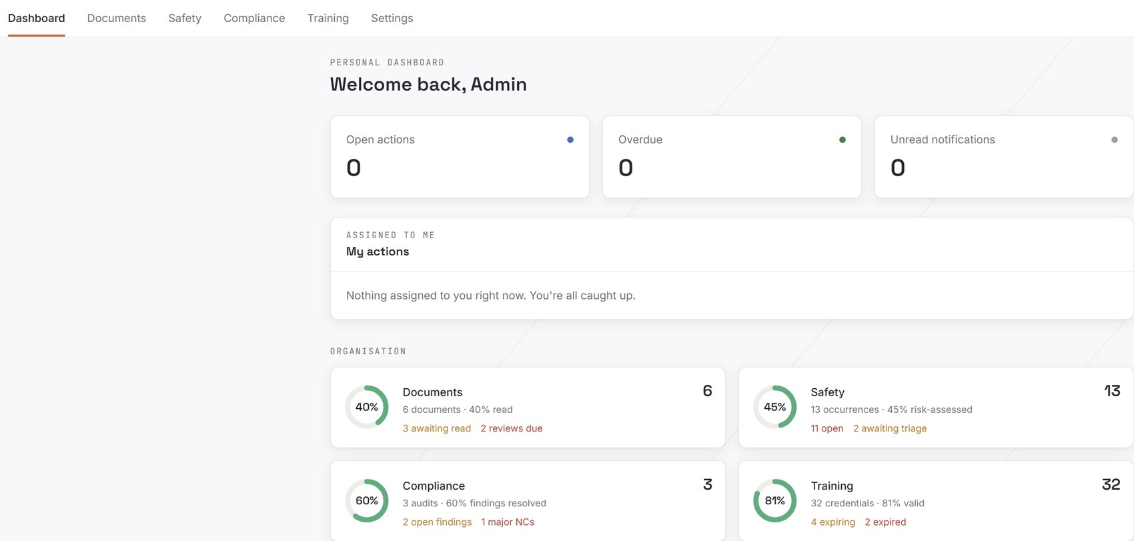The width and height of the screenshot is (1134, 541).
Task: Click the 'PERSONAL DASHBOARD' label
Action: coord(387,63)
